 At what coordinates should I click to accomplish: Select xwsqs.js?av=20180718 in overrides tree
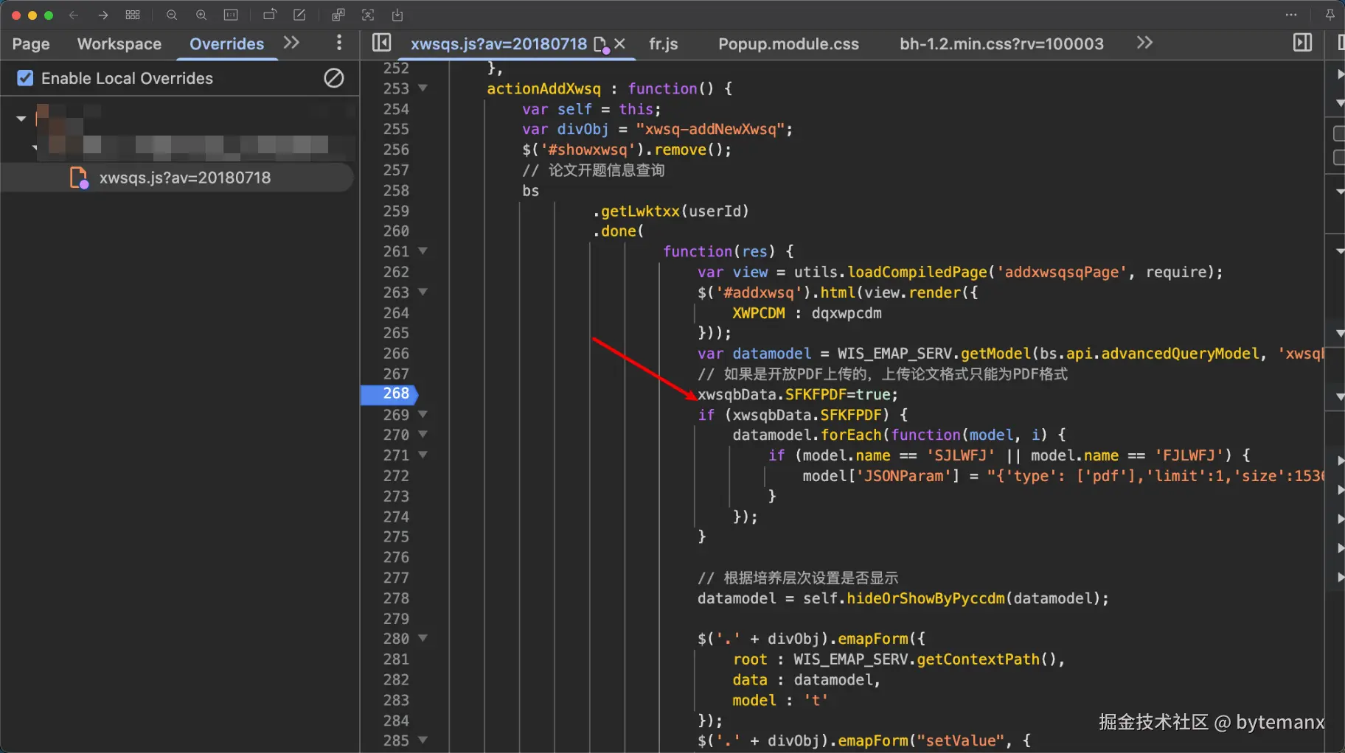point(184,178)
